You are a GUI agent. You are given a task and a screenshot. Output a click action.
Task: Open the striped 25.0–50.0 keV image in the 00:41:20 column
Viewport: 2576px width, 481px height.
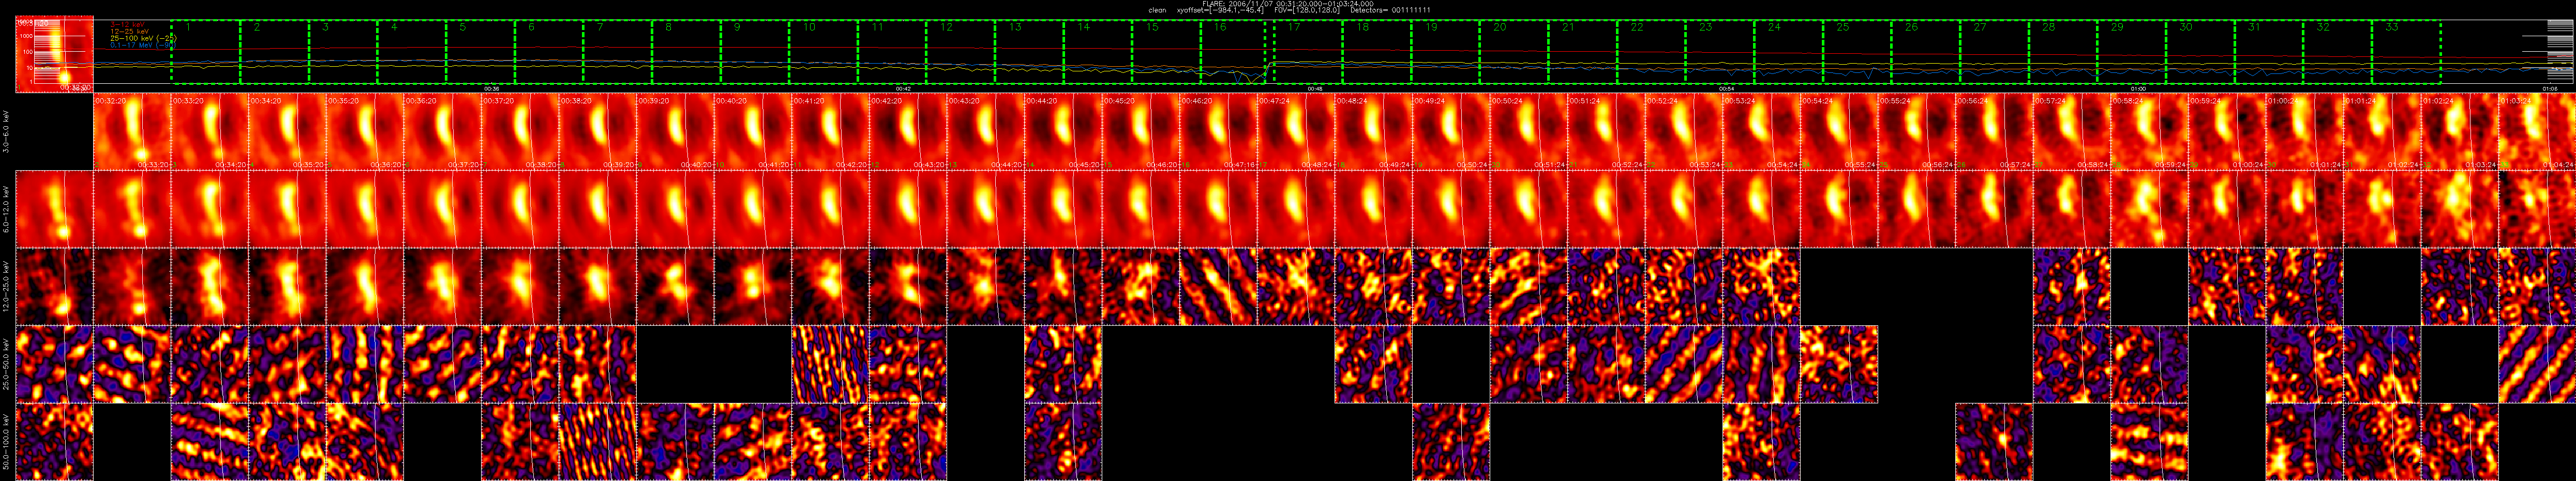coord(830,364)
